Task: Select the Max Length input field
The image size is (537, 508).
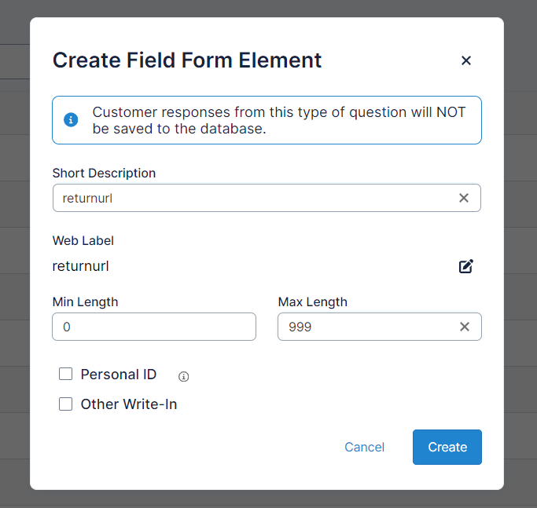Action: pos(366,327)
